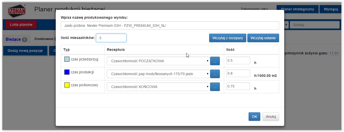Click the IZOHAN logo
The height and width of the screenshot is (132, 344).
[17, 11]
